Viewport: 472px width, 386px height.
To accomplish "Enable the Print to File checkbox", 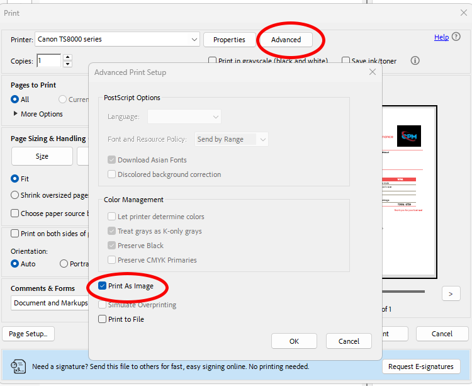I will pyautogui.click(x=103, y=319).
